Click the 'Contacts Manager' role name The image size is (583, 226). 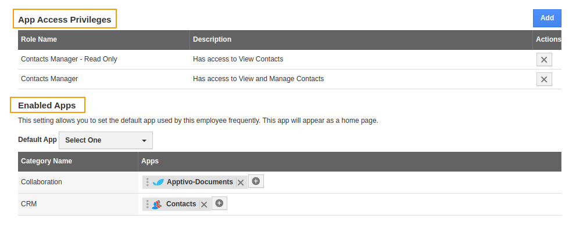point(49,79)
